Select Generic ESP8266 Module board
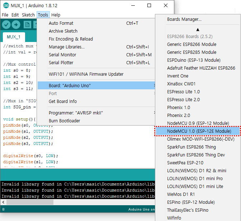This screenshot has height=221, width=241. click(x=198, y=44)
